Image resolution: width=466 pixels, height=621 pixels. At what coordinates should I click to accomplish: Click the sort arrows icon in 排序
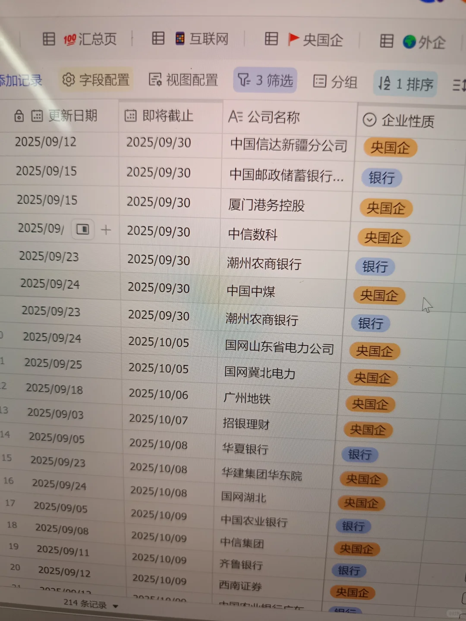pos(384,83)
